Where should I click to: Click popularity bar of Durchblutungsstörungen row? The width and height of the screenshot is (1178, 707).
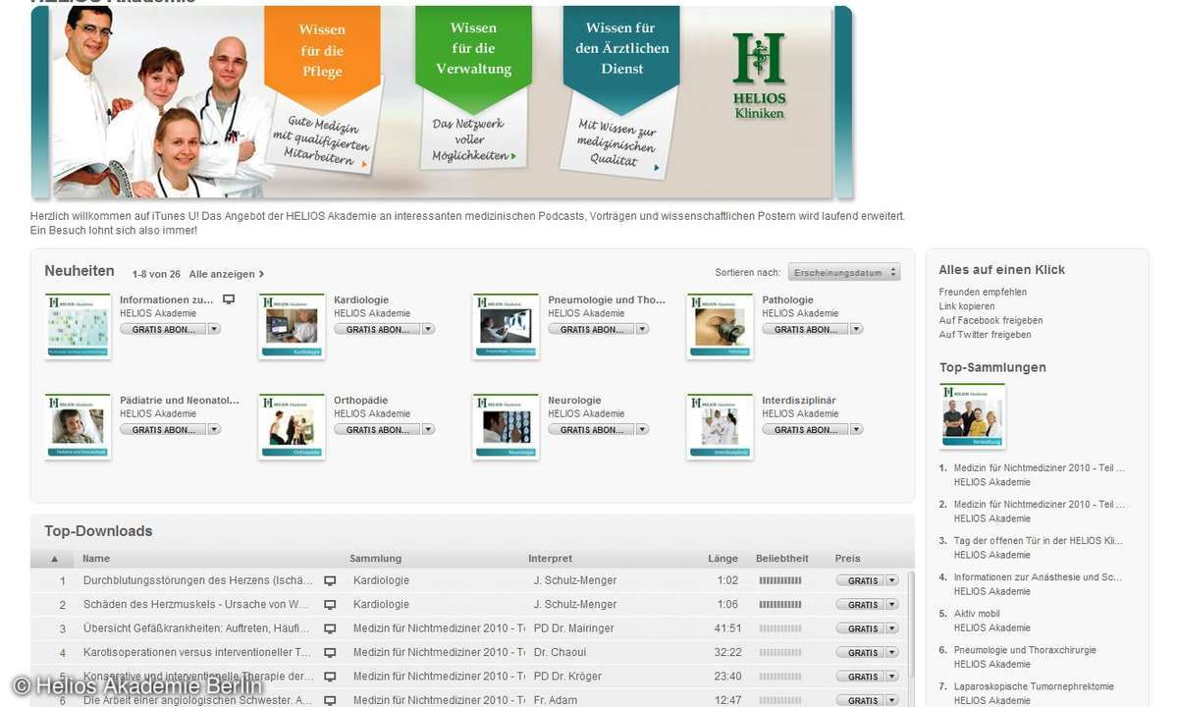780,580
